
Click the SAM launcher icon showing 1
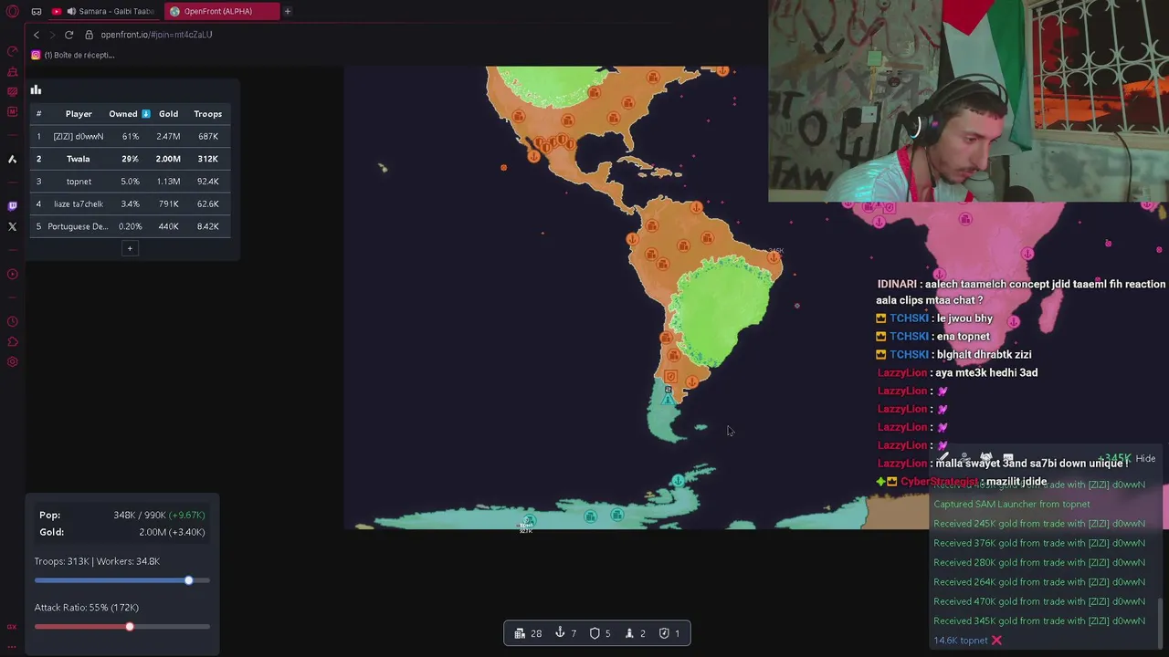664,633
